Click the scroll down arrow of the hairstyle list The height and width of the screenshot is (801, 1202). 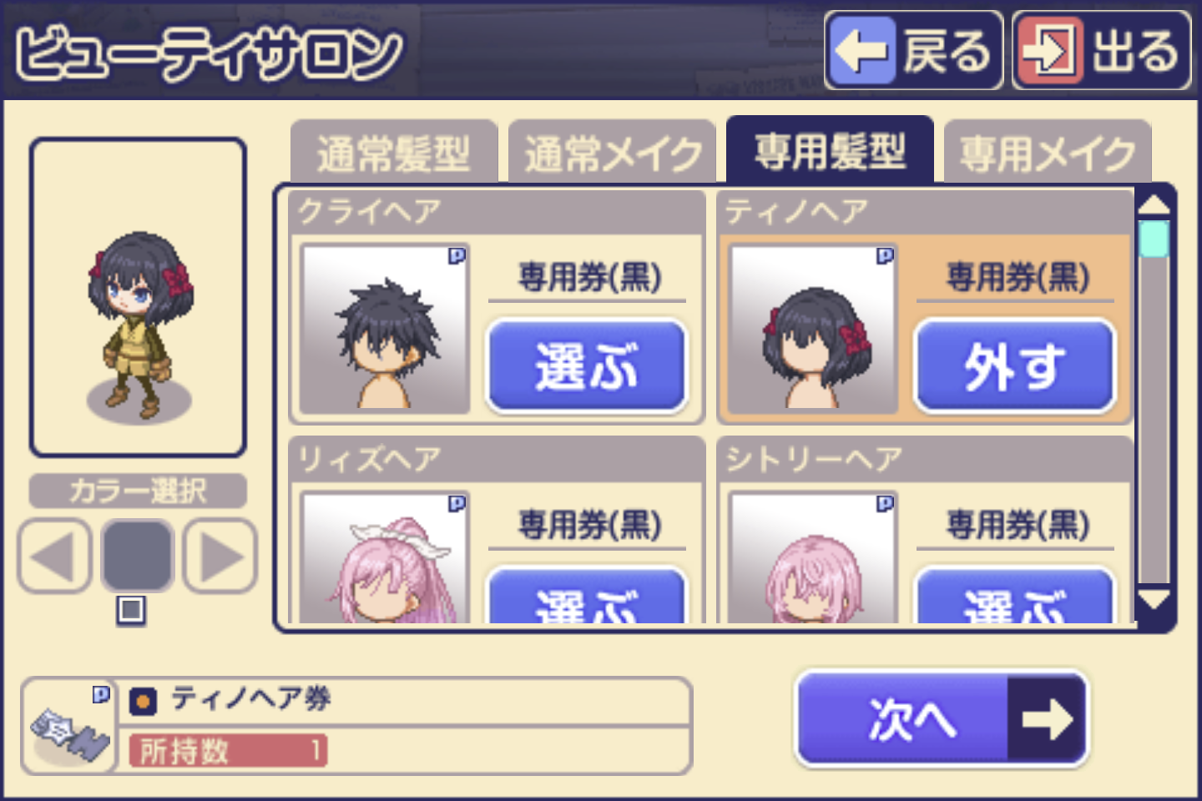coord(1154,599)
